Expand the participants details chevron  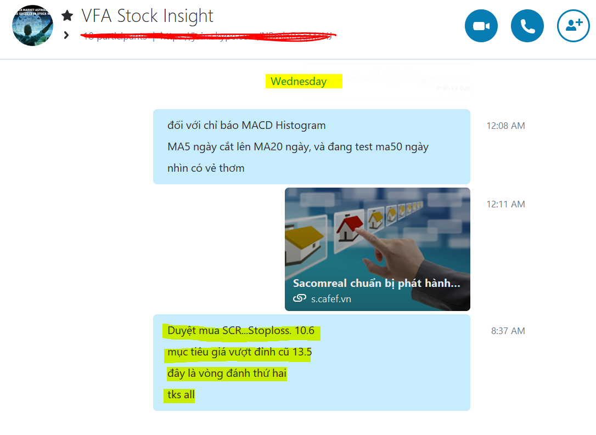[x=66, y=35]
